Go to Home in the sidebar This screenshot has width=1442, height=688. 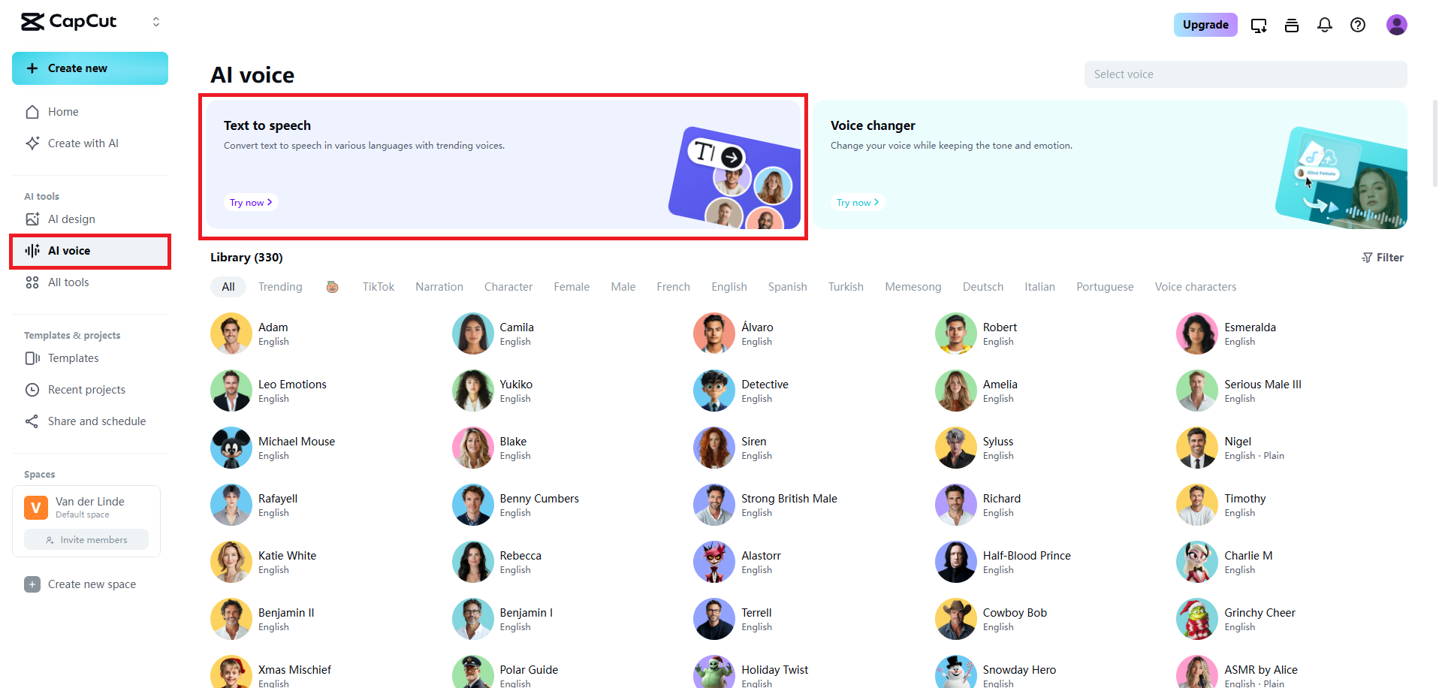(x=90, y=112)
